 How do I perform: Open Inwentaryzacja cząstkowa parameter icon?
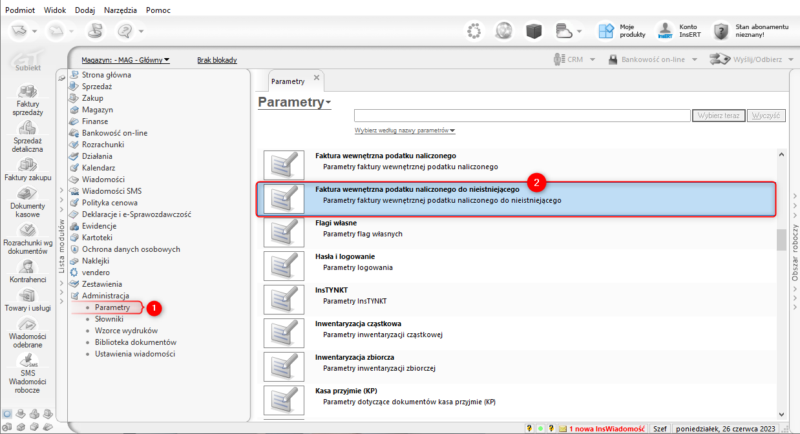[284, 333]
